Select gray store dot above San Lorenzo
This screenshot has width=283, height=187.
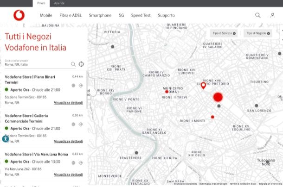pyautogui.click(x=256, y=106)
